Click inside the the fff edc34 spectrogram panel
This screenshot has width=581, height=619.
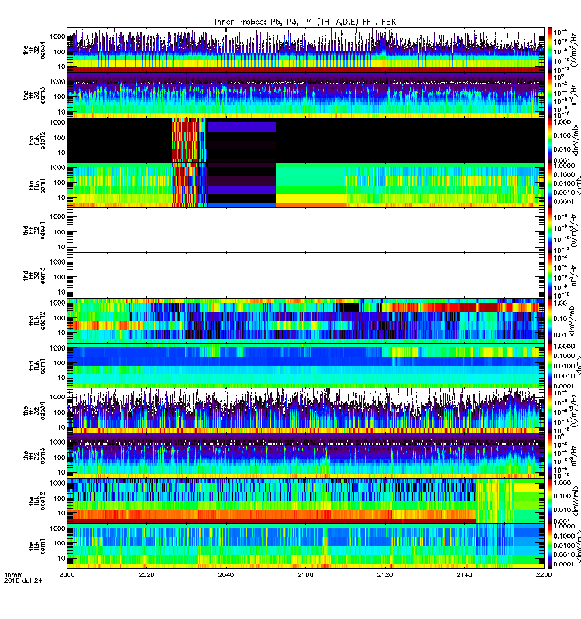305,411
